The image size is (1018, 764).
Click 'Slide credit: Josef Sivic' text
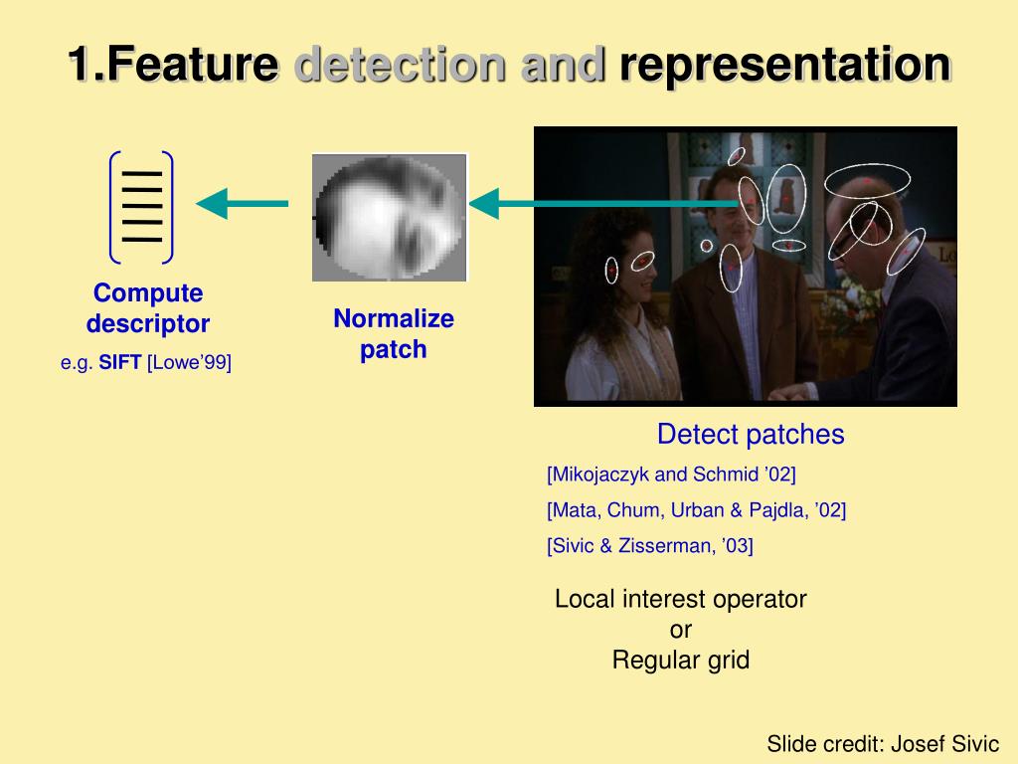point(883,743)
